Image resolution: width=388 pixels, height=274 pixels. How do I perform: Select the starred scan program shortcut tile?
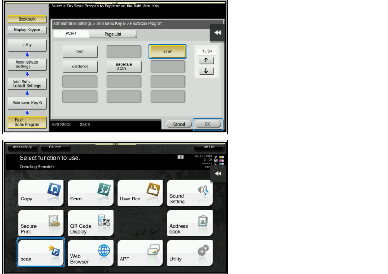pyautogui.click(x=41, y=252)
